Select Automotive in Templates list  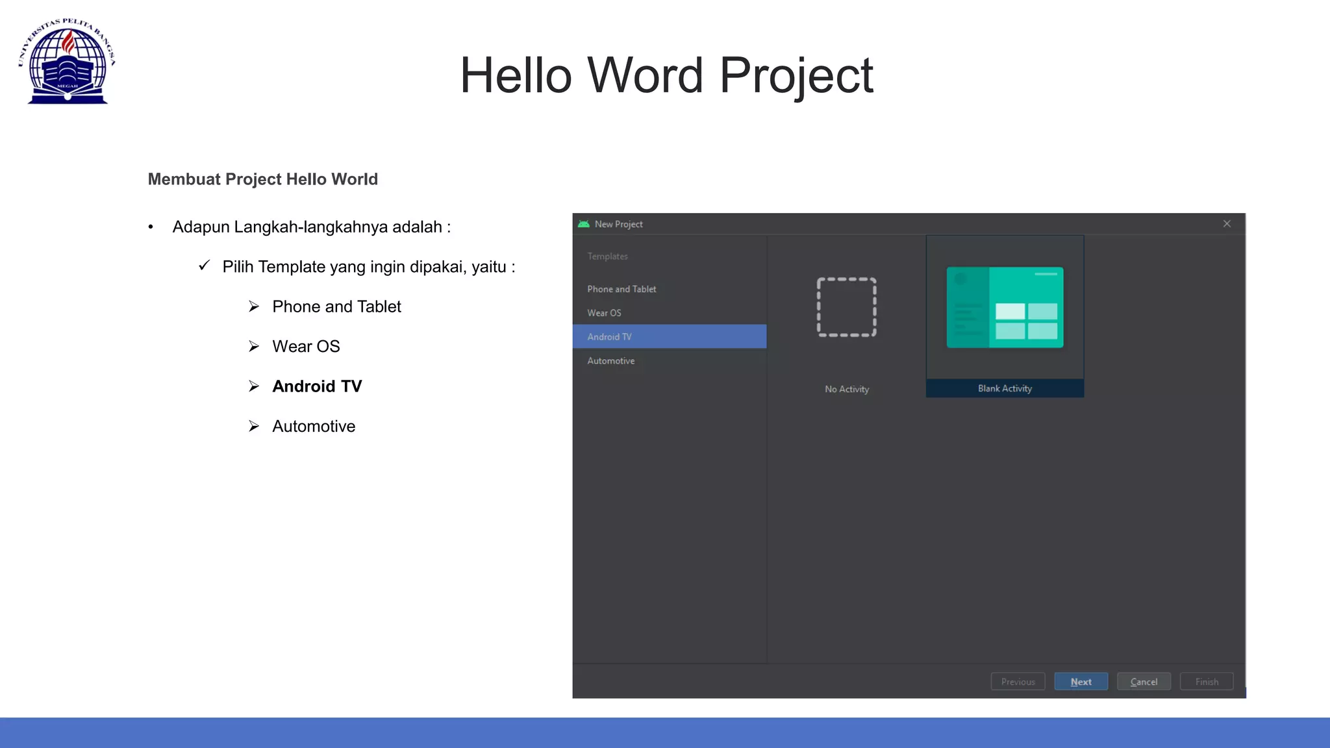[610, 361]
